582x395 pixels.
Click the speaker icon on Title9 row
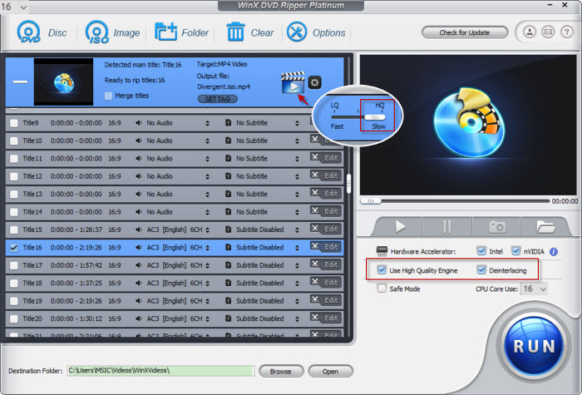coord(139,123)
